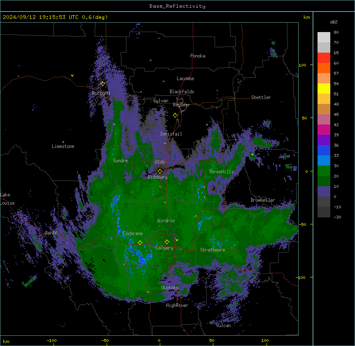The height and width of the screenshot is (346, 355).
Task: Click the Base_Reflectivity title
Action: pyautogui.click(x=177, y=6)
